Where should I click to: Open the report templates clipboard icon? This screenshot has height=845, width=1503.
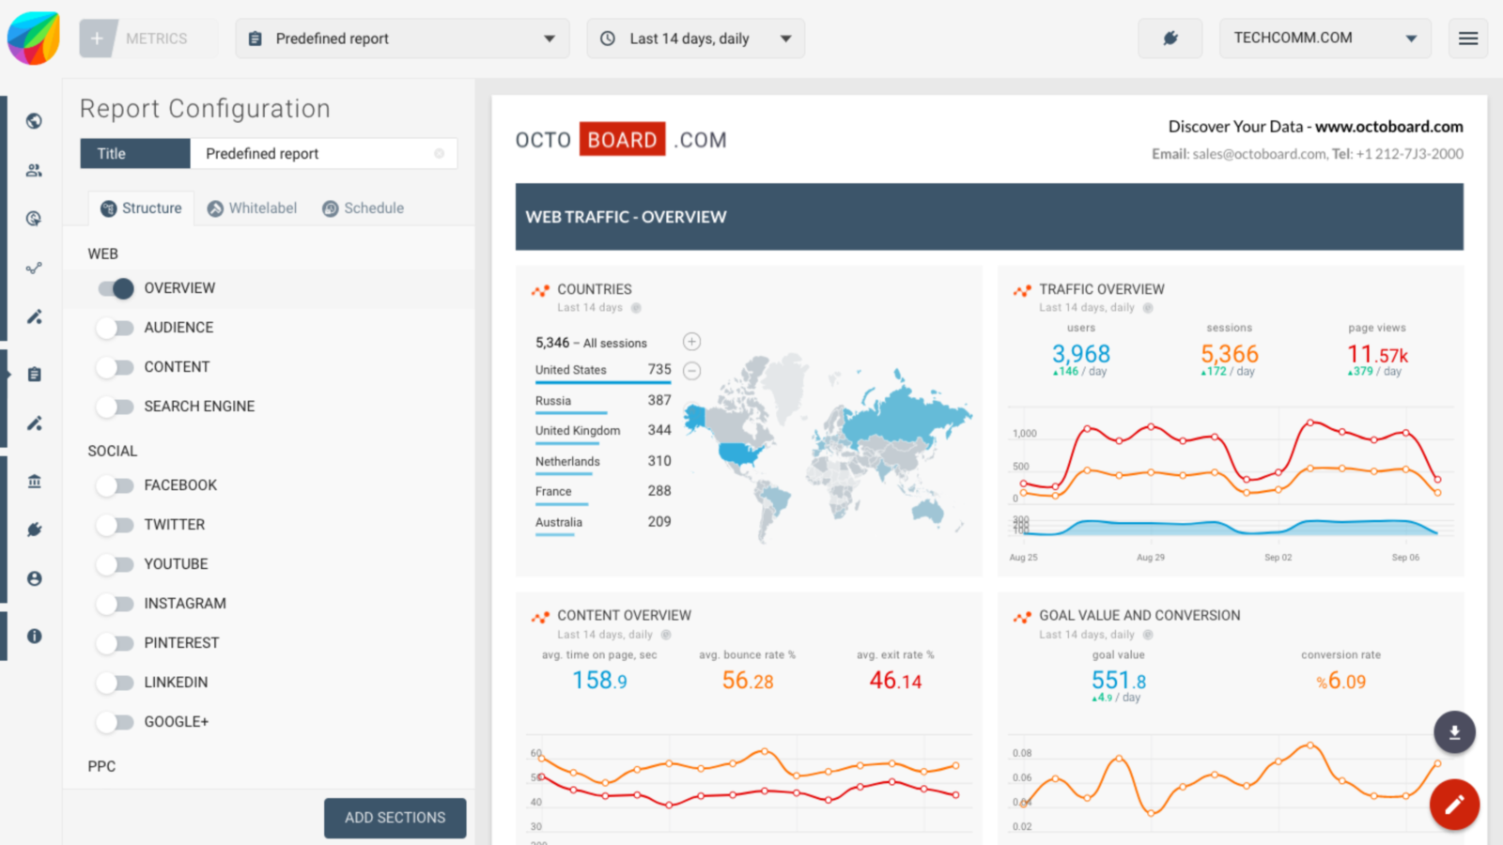click(x=34, y=374)
